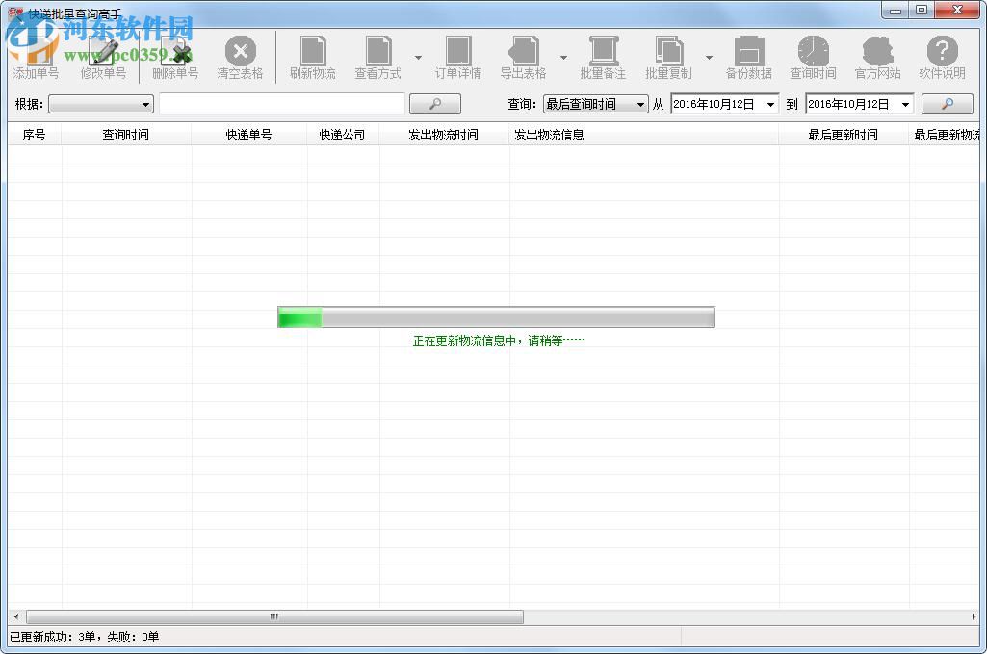Open the 到 end date picker dropdown
Image resolution: width=987 pixels, height=654 pixels.
905,105
